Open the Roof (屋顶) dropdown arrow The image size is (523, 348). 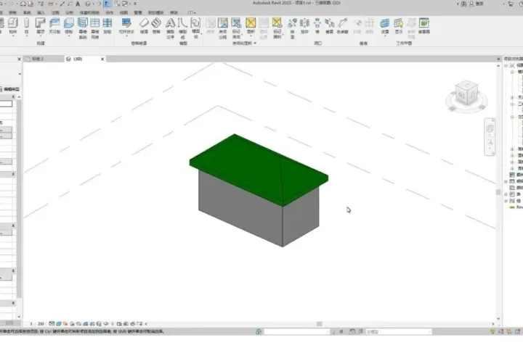pyautogui.click(x=41, y=36)
